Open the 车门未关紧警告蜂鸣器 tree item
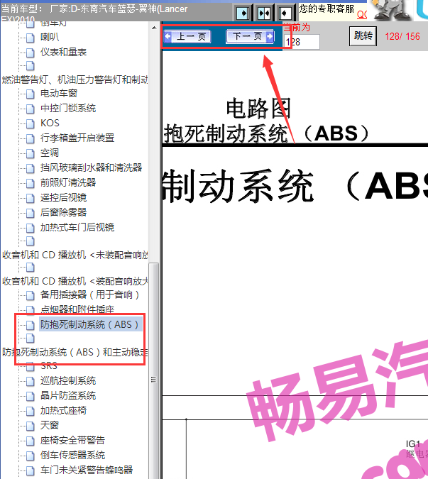This screenshot has height=479, width=428. coord(87,470)
